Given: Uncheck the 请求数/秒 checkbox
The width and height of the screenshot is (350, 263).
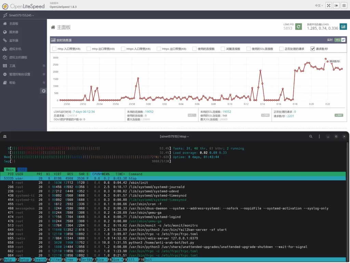Looking at the screenshot, I should click(312, 49).
